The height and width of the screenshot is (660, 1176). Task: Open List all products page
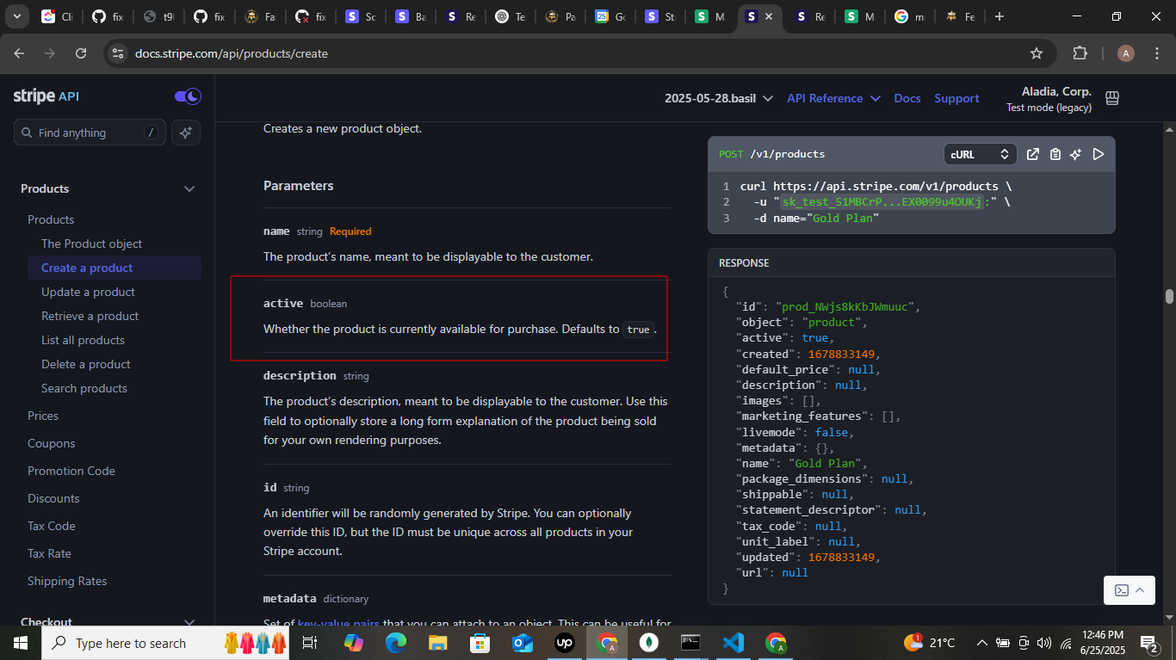(83, 340)
